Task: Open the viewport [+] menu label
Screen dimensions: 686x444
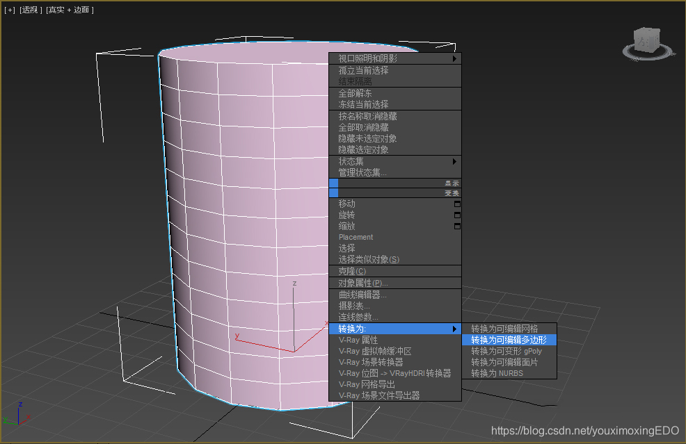Action: pyautogui.click(x=10, y=10)
